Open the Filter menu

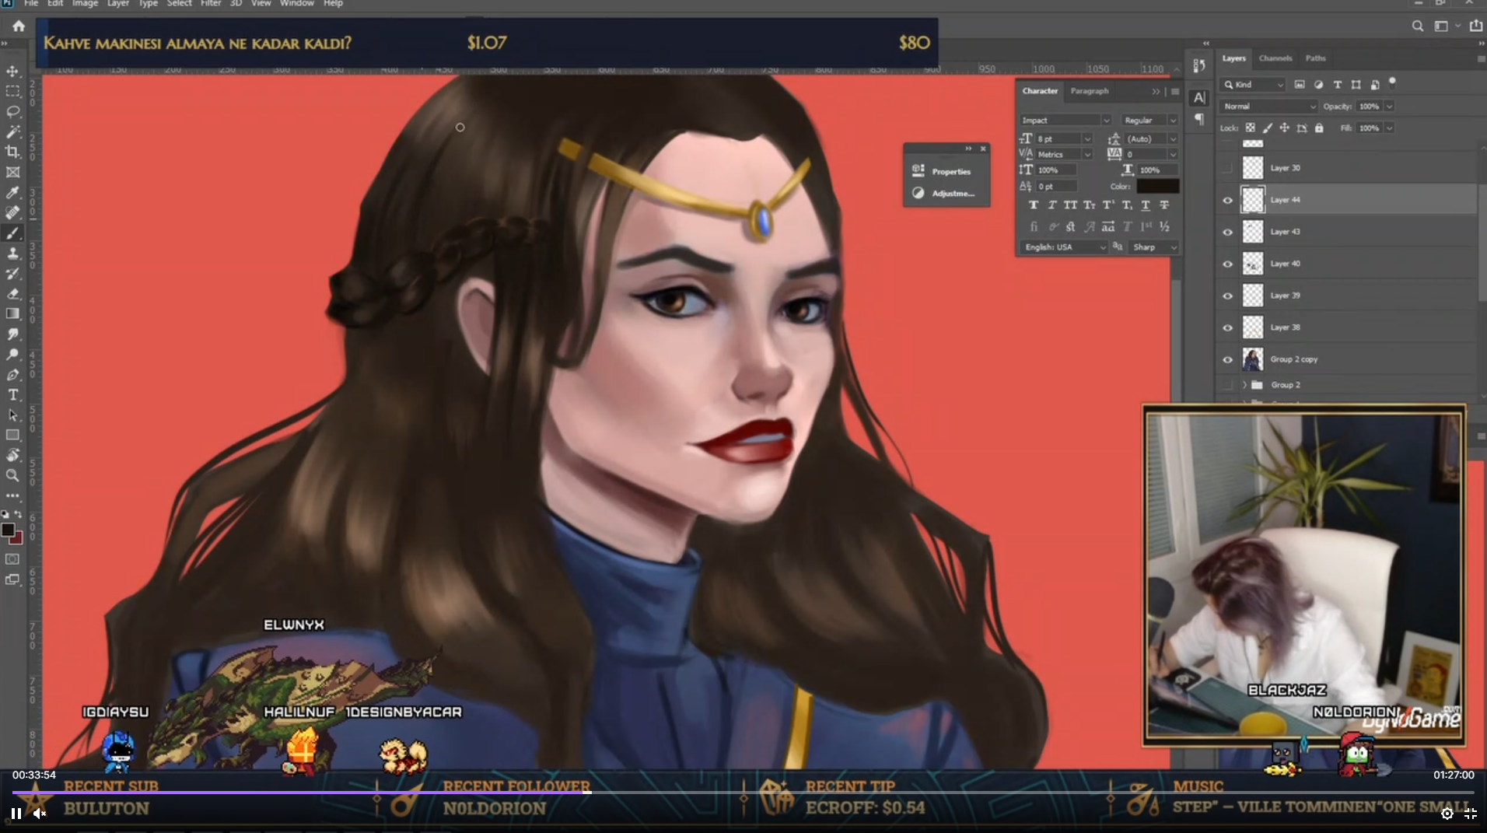[x=211, y=4]
